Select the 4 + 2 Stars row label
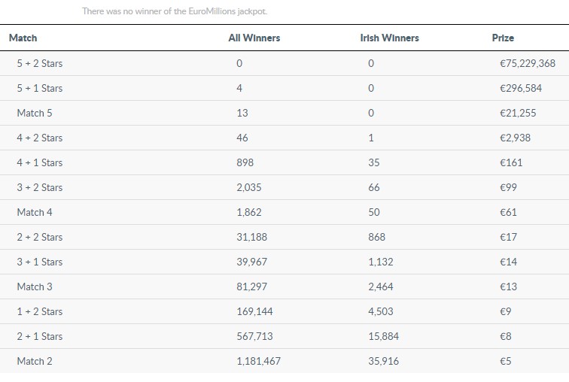The width and height of the screenshot is (569, 382). pos(40,138)
